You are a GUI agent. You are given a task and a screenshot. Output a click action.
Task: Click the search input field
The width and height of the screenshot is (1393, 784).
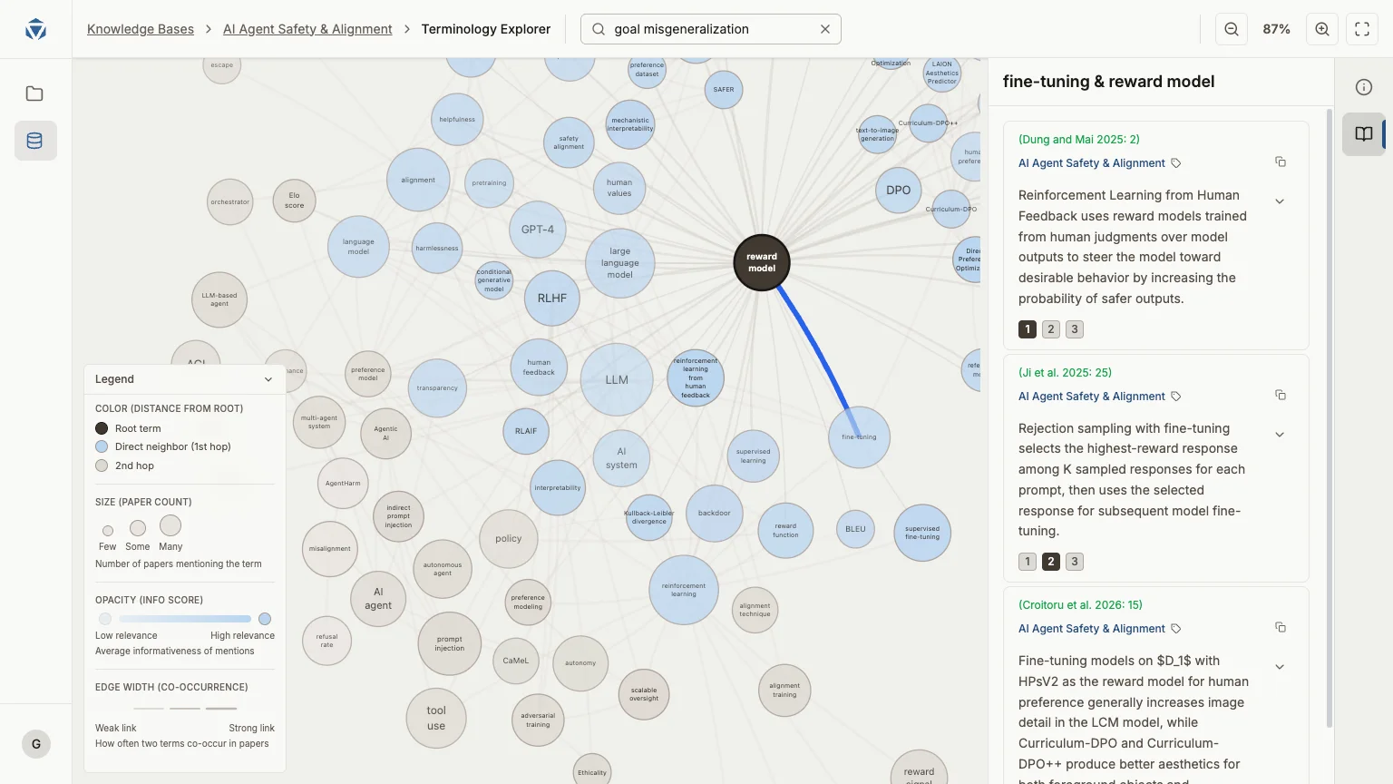click(x=711, y=29)
